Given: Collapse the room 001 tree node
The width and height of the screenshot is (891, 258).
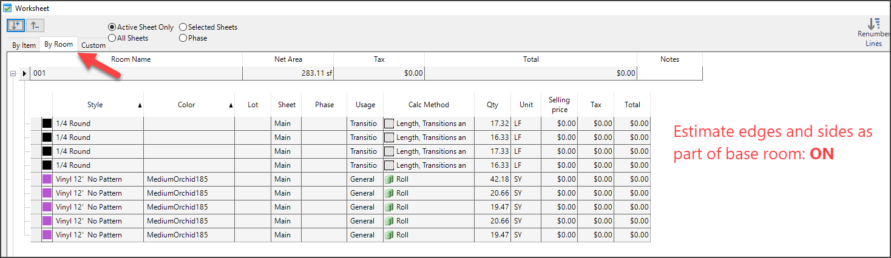Looking at the screenshot, I should 13,73.
